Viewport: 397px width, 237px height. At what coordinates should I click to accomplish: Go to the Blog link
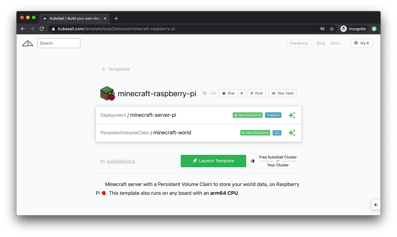tap(321, 43)
